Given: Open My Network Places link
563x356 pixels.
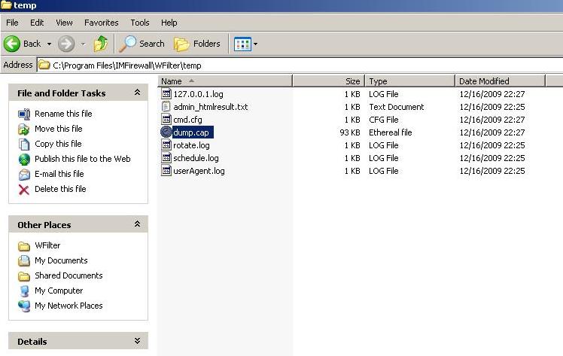Looking at the screenshot, I should (68, 306).
